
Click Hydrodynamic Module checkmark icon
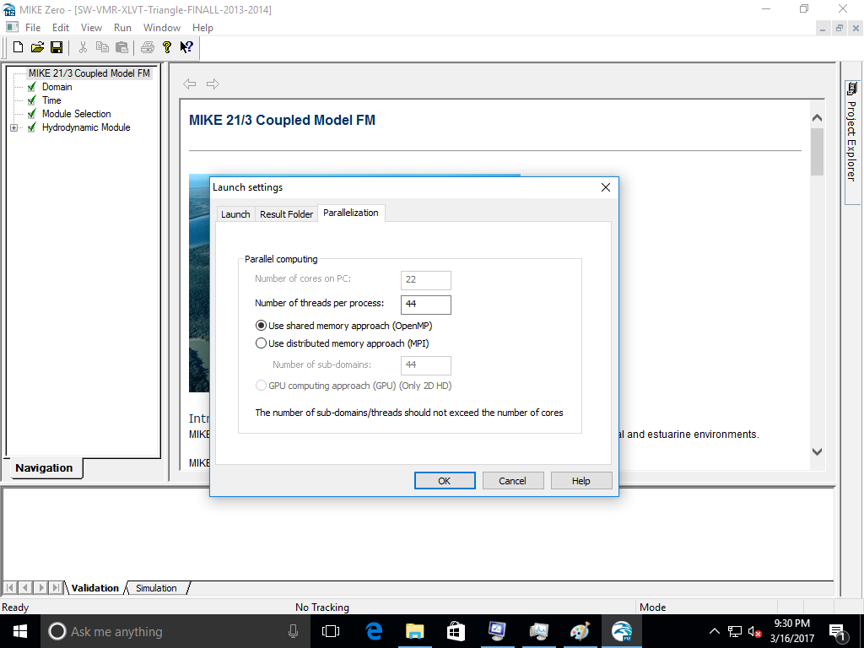(x=32, y=127)
